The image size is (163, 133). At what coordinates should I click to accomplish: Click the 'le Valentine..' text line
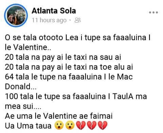click(28, 47)
